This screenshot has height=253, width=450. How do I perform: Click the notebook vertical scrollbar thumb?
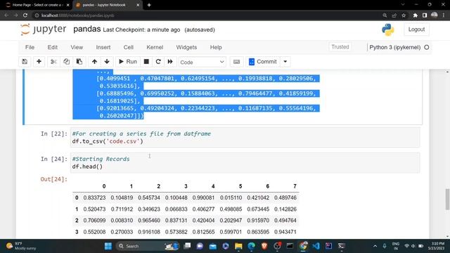(447, 200)
